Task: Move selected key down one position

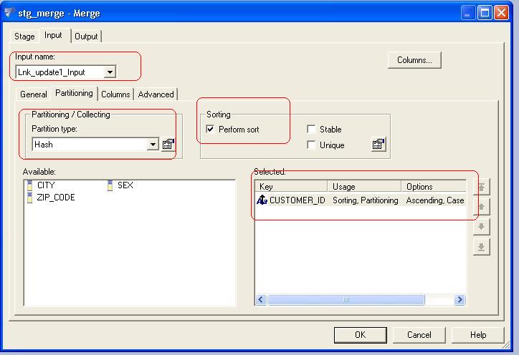Action: pyautogui.click(x=482, y=227)
